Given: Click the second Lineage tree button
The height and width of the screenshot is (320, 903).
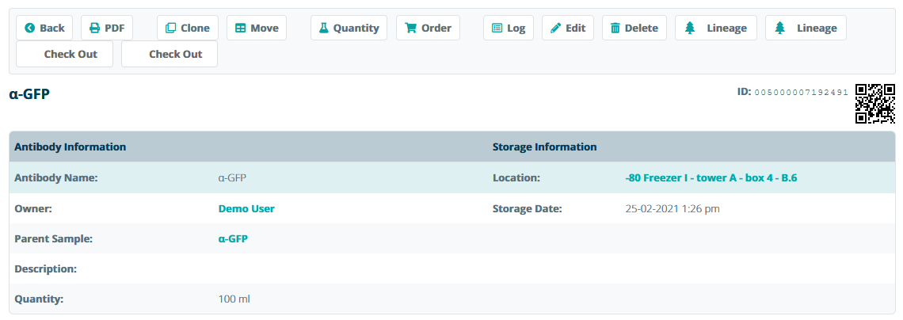Looking at the screenshot, I should (x=806, y=28).
